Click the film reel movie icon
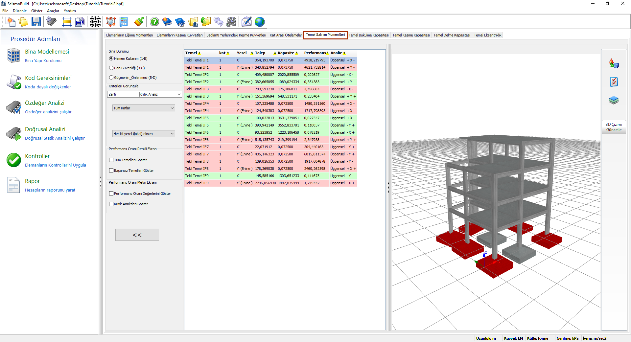Viewport: 631px width, 342px height. point(231,22)
